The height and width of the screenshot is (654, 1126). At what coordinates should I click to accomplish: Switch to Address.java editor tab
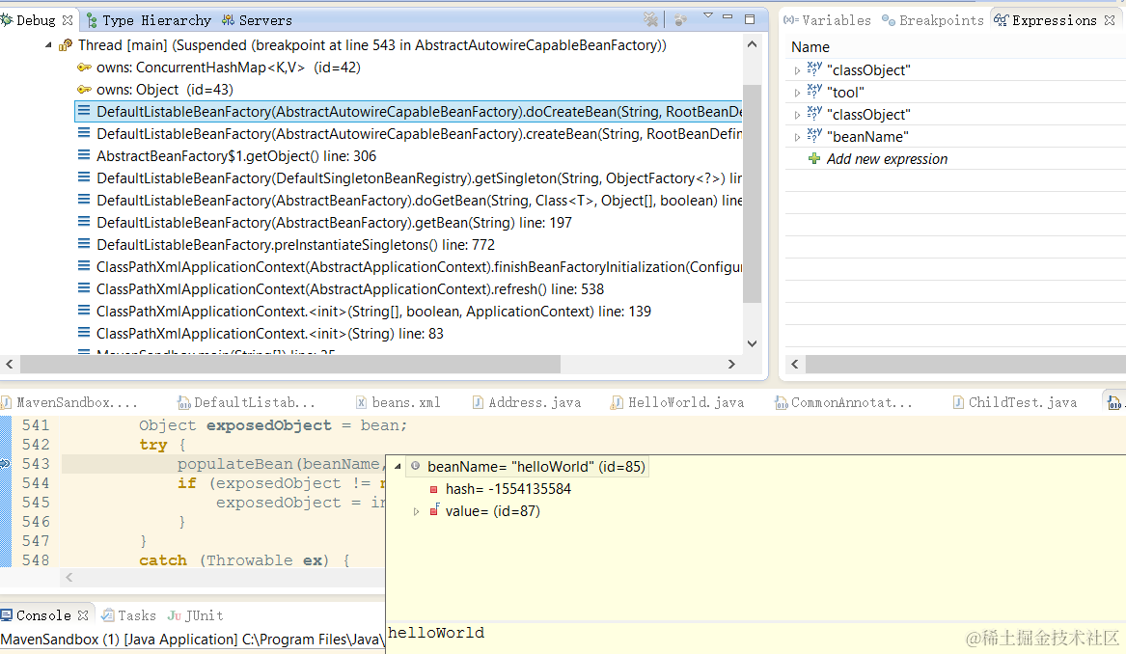pyautogui.click(x=527, y=403)
